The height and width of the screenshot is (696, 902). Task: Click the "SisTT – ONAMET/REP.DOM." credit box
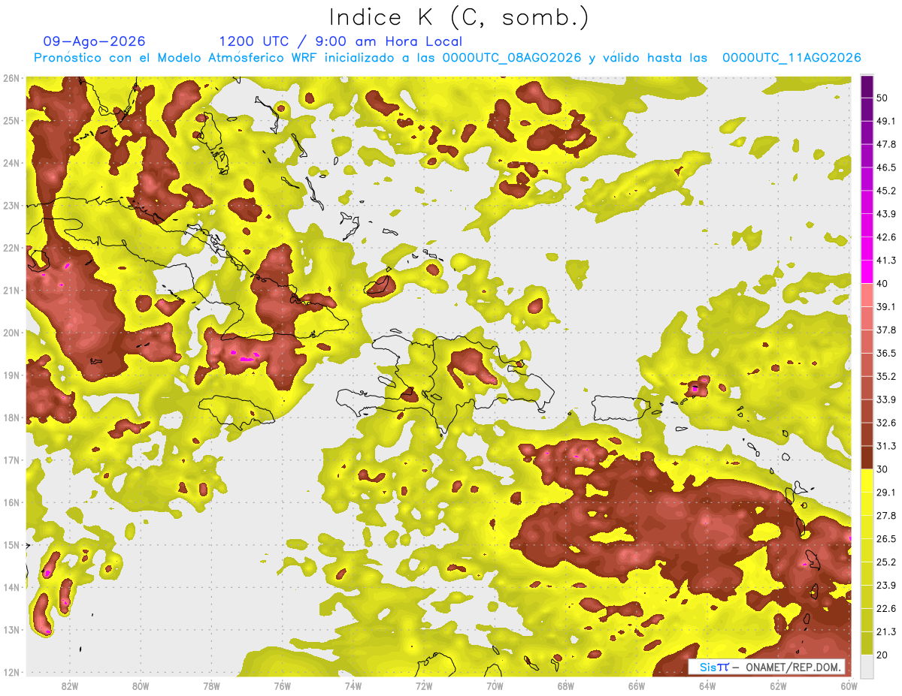click(x=767, y=667)
